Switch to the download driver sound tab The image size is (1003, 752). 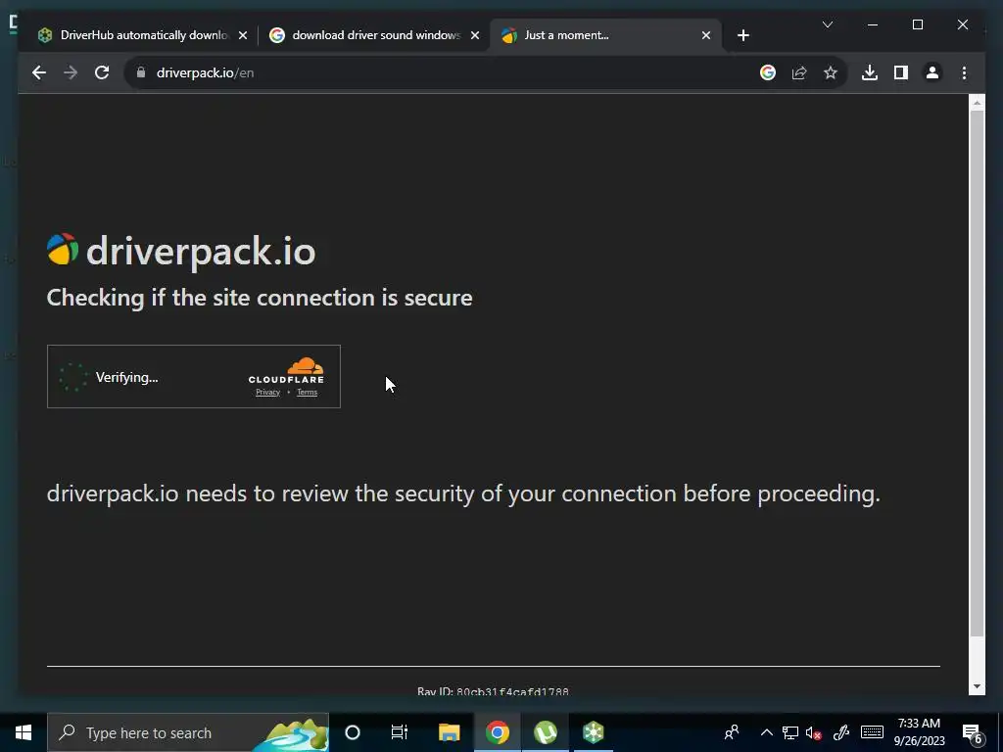375,35
